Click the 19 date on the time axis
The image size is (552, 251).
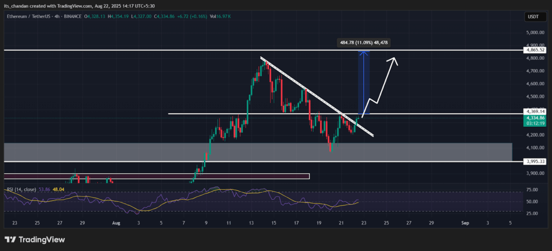point(319,223)
